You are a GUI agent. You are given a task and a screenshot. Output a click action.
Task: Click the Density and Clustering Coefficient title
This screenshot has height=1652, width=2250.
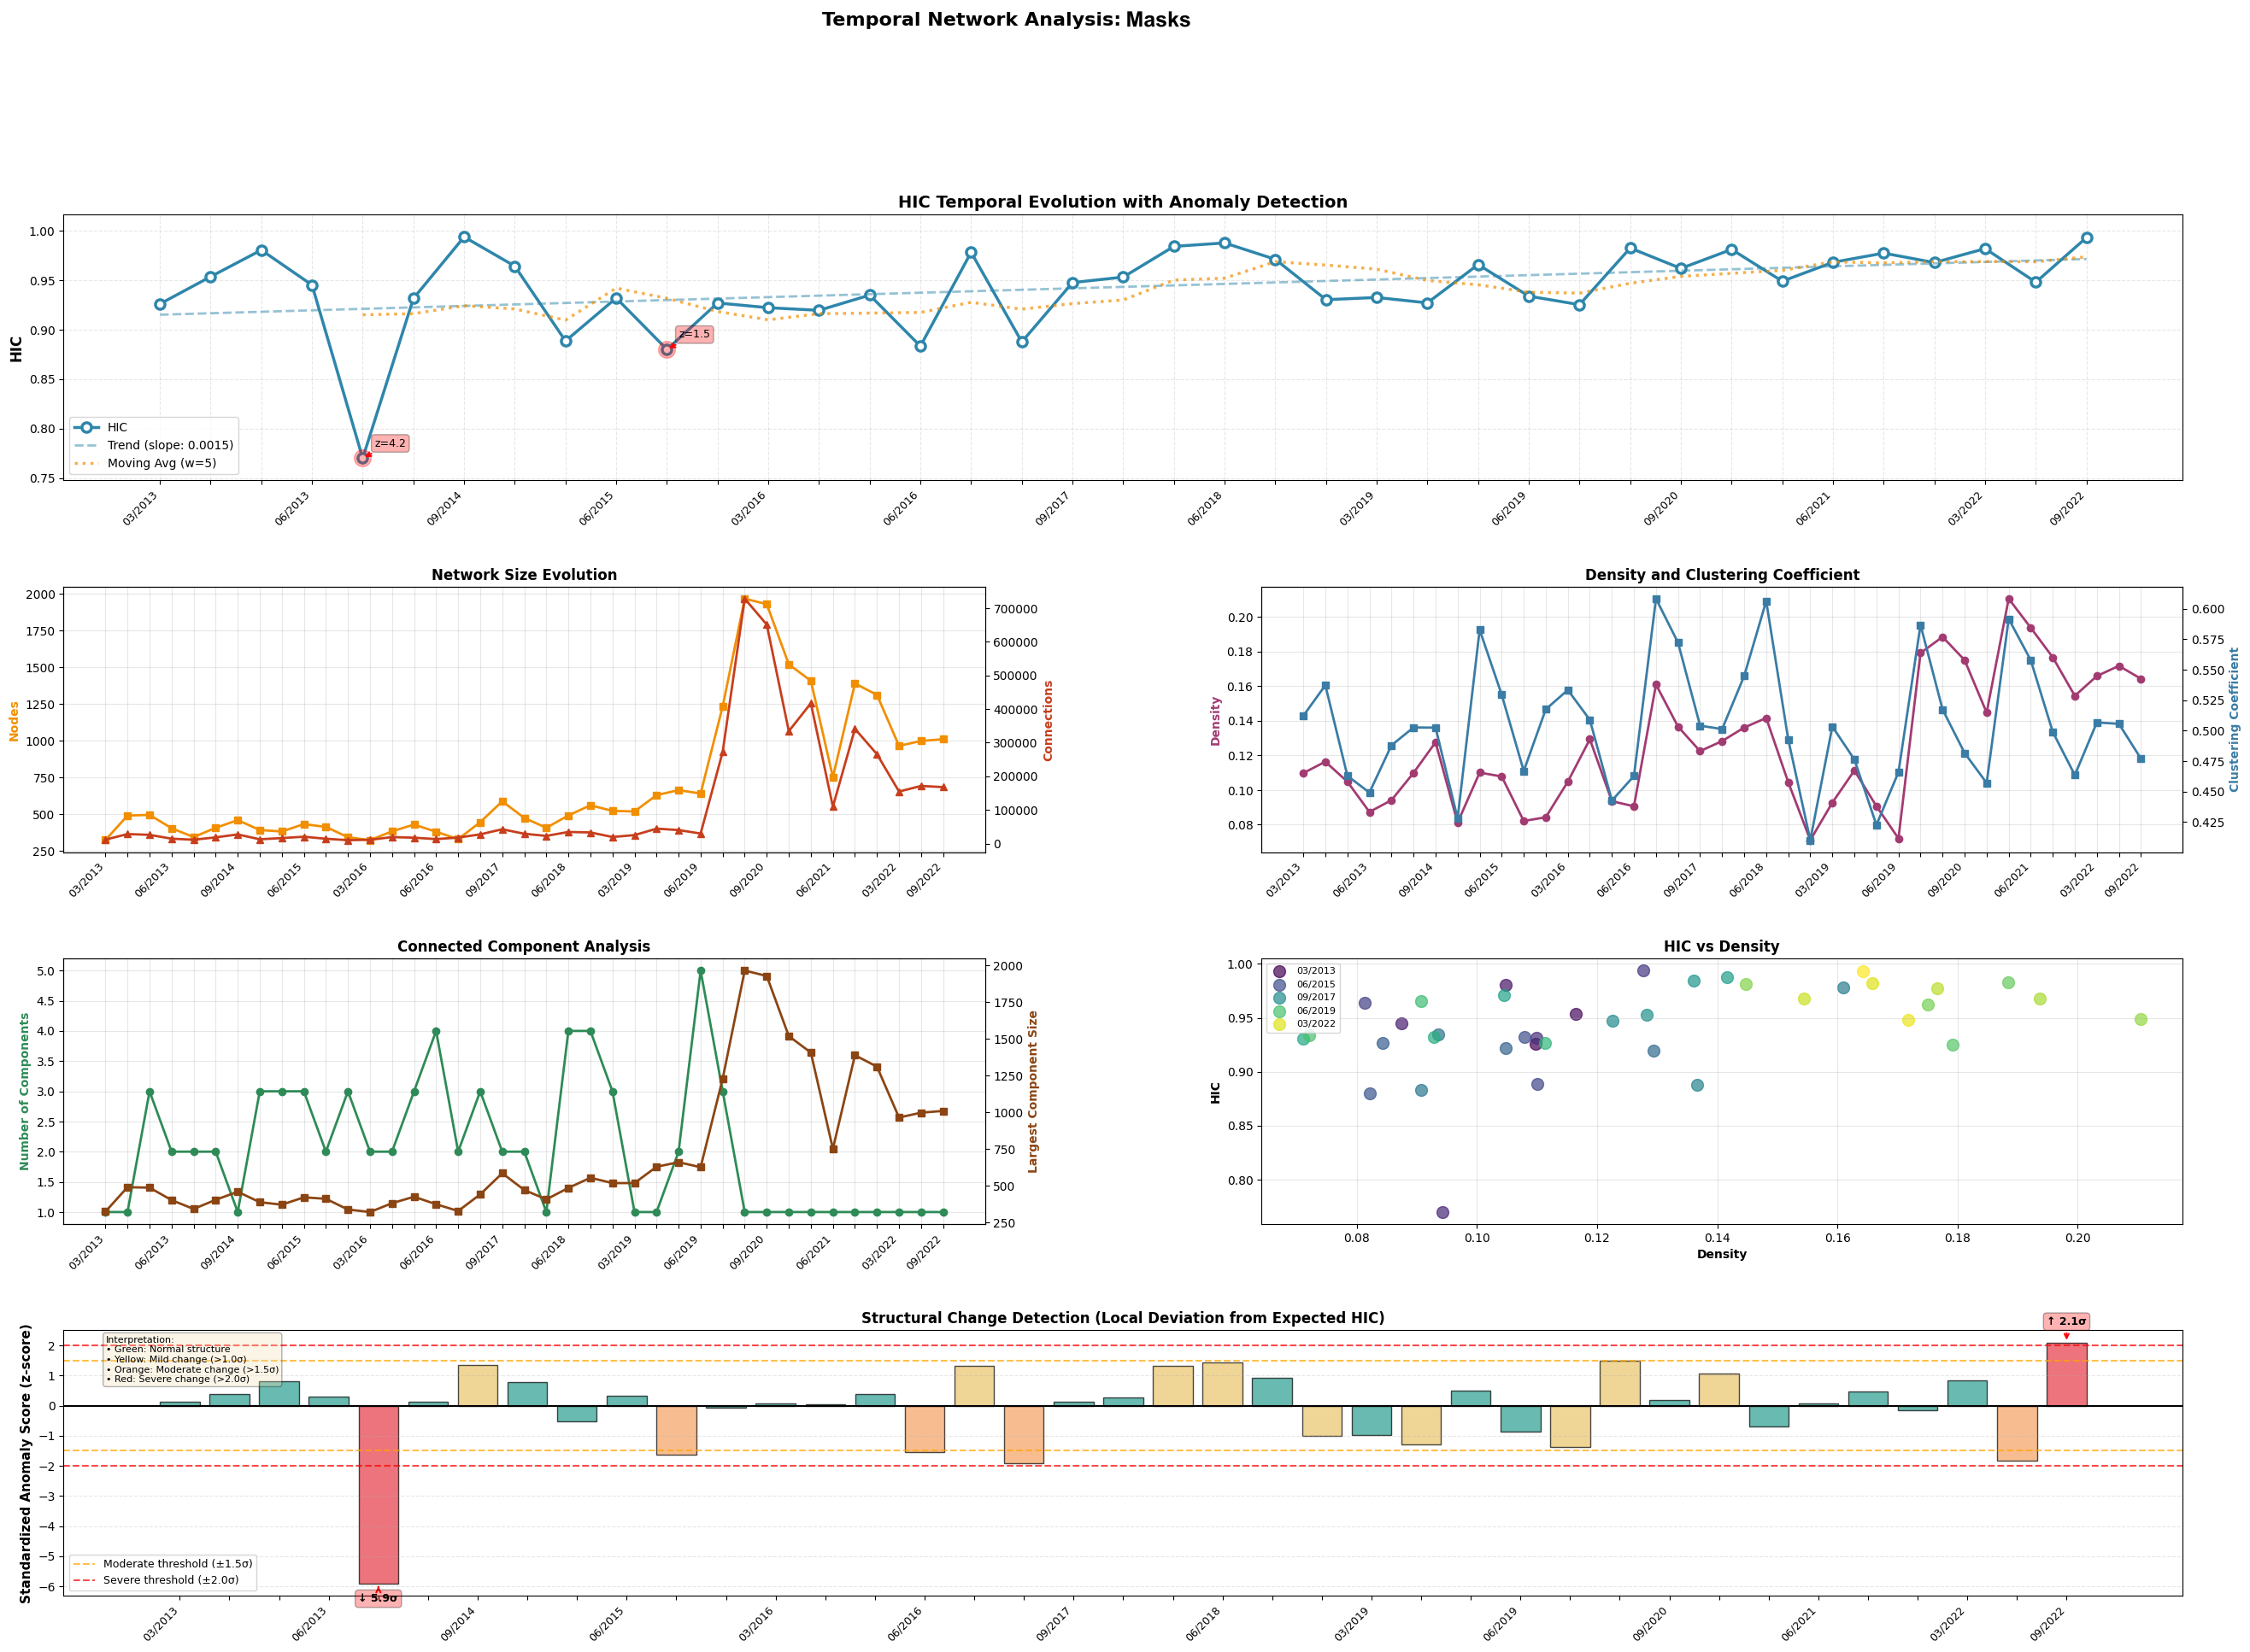(1721, 575)
